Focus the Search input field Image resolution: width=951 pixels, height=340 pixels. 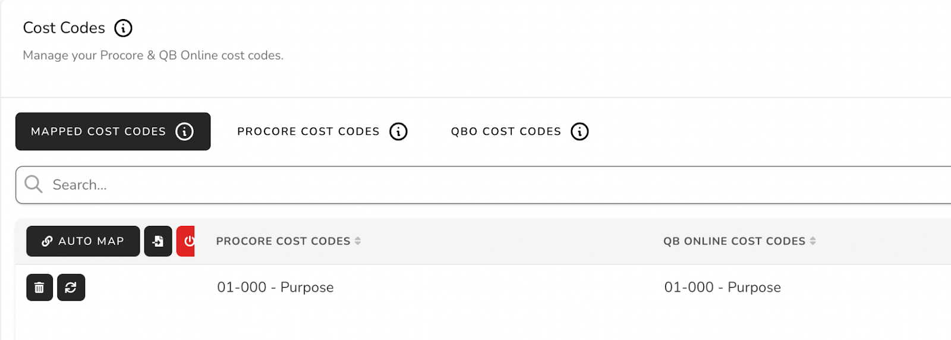(483, 185)
